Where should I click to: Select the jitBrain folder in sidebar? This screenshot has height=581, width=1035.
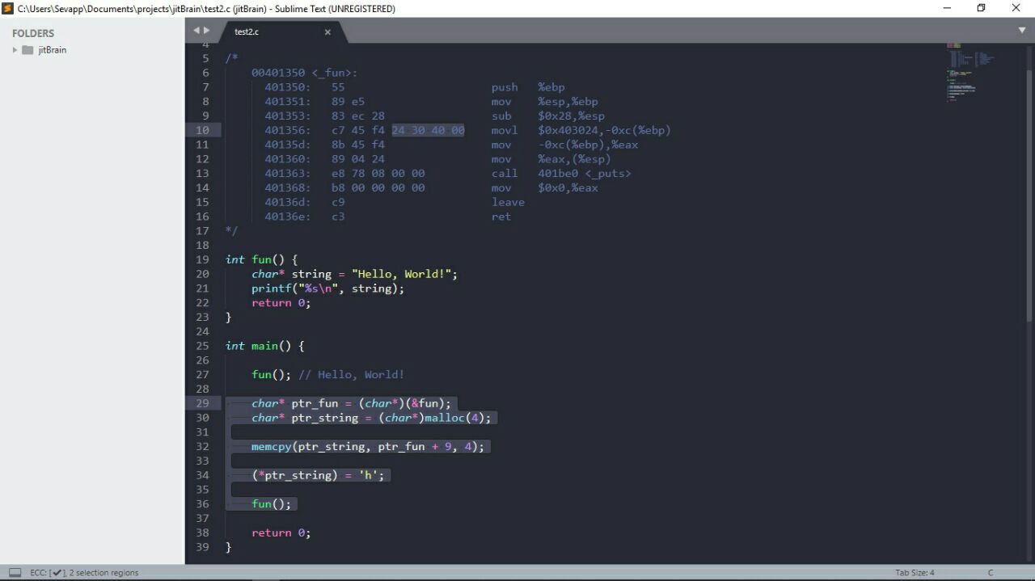point(53,50)
